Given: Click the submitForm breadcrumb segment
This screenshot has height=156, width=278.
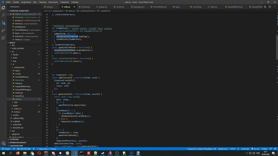Looking at the screenshot, I should point(105,11).
